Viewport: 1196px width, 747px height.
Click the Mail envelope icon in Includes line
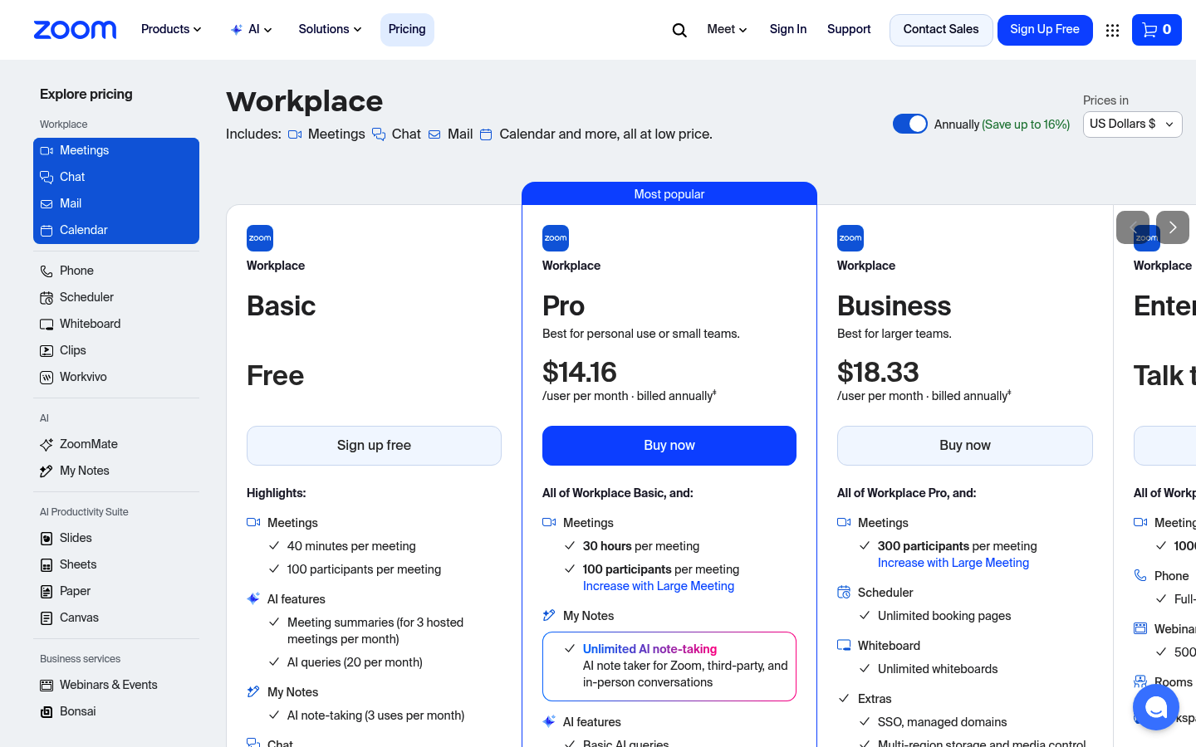pos(434,134)
